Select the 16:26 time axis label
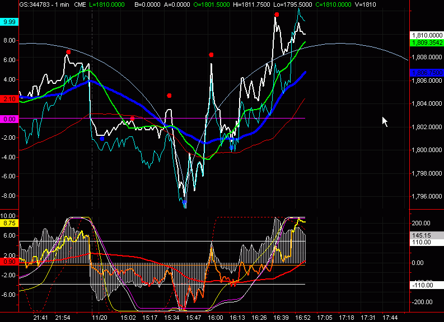The width and height of the screenshot is (444, 322). pyautogui.click(x=259, y=318)
